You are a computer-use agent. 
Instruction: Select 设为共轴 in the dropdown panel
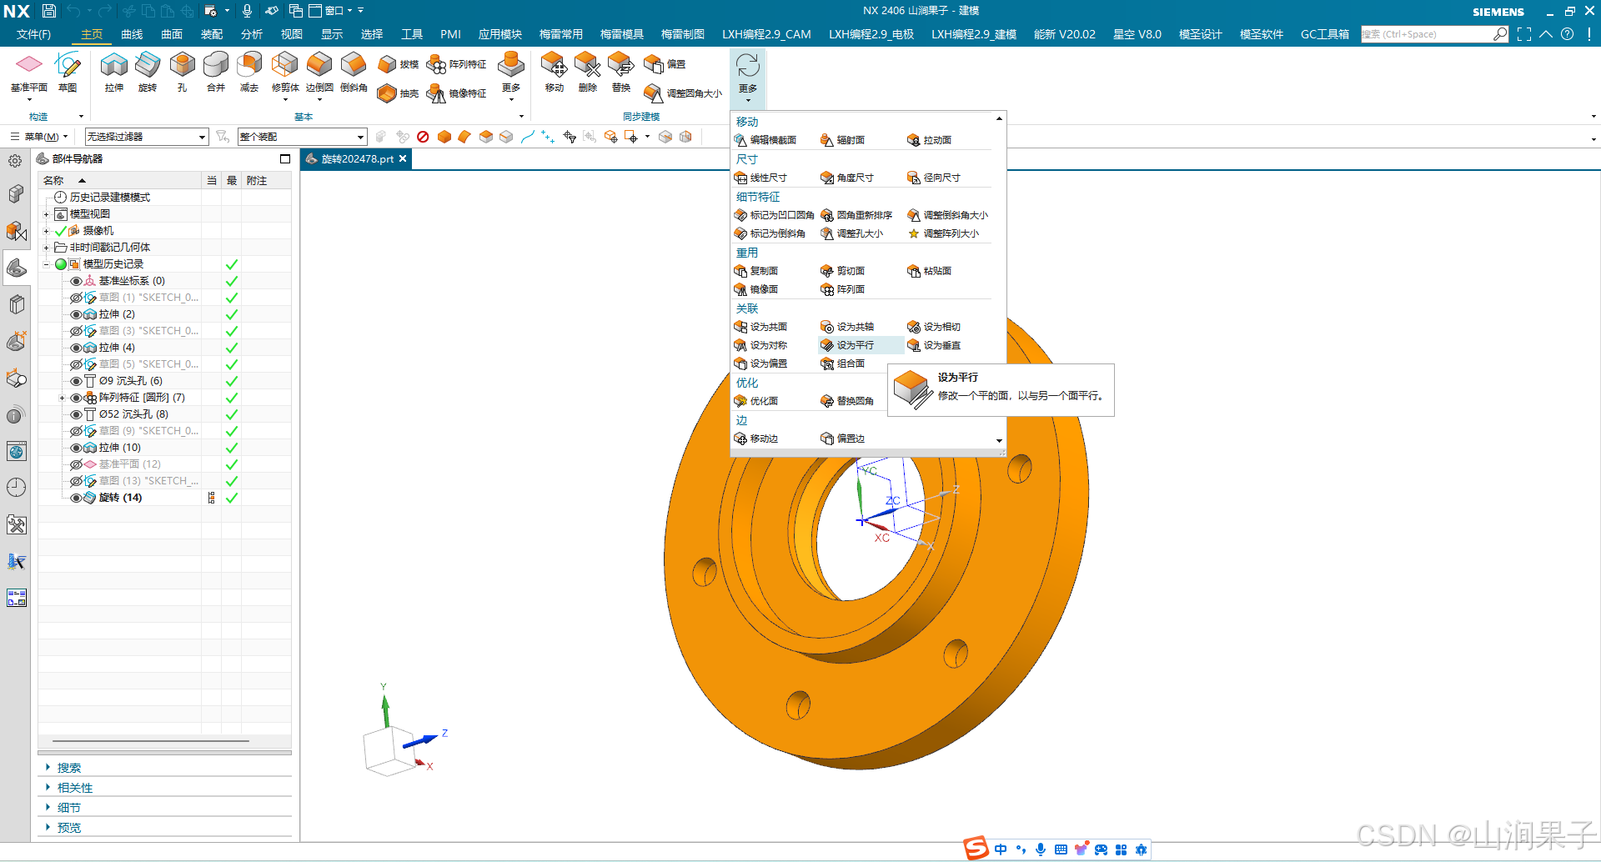[847, 327]
